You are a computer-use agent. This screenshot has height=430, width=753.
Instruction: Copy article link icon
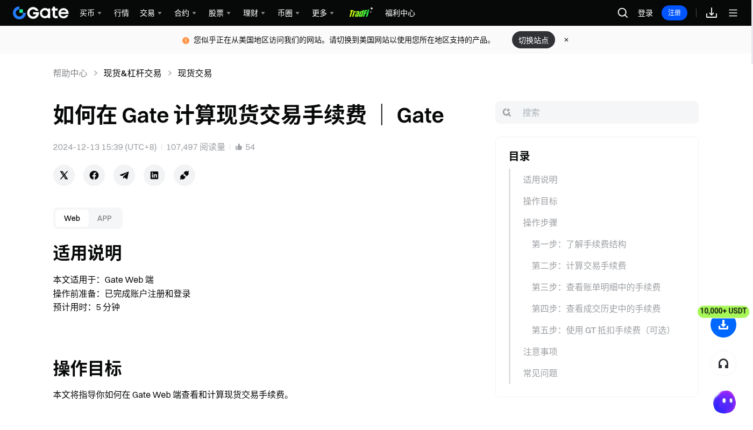(184, 175)
